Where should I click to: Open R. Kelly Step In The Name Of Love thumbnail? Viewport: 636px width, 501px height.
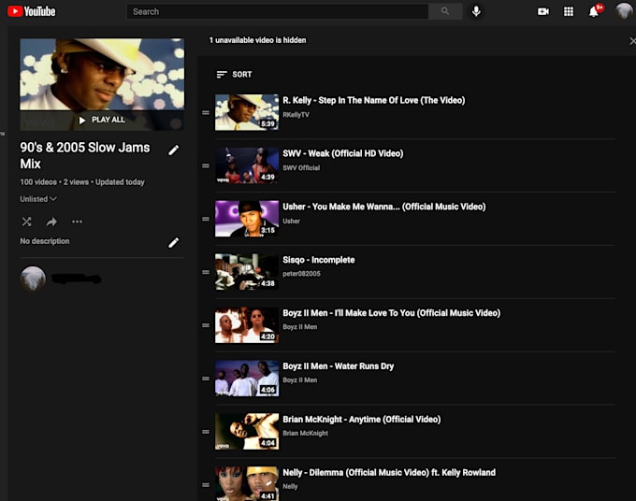[x=247, y=112]
